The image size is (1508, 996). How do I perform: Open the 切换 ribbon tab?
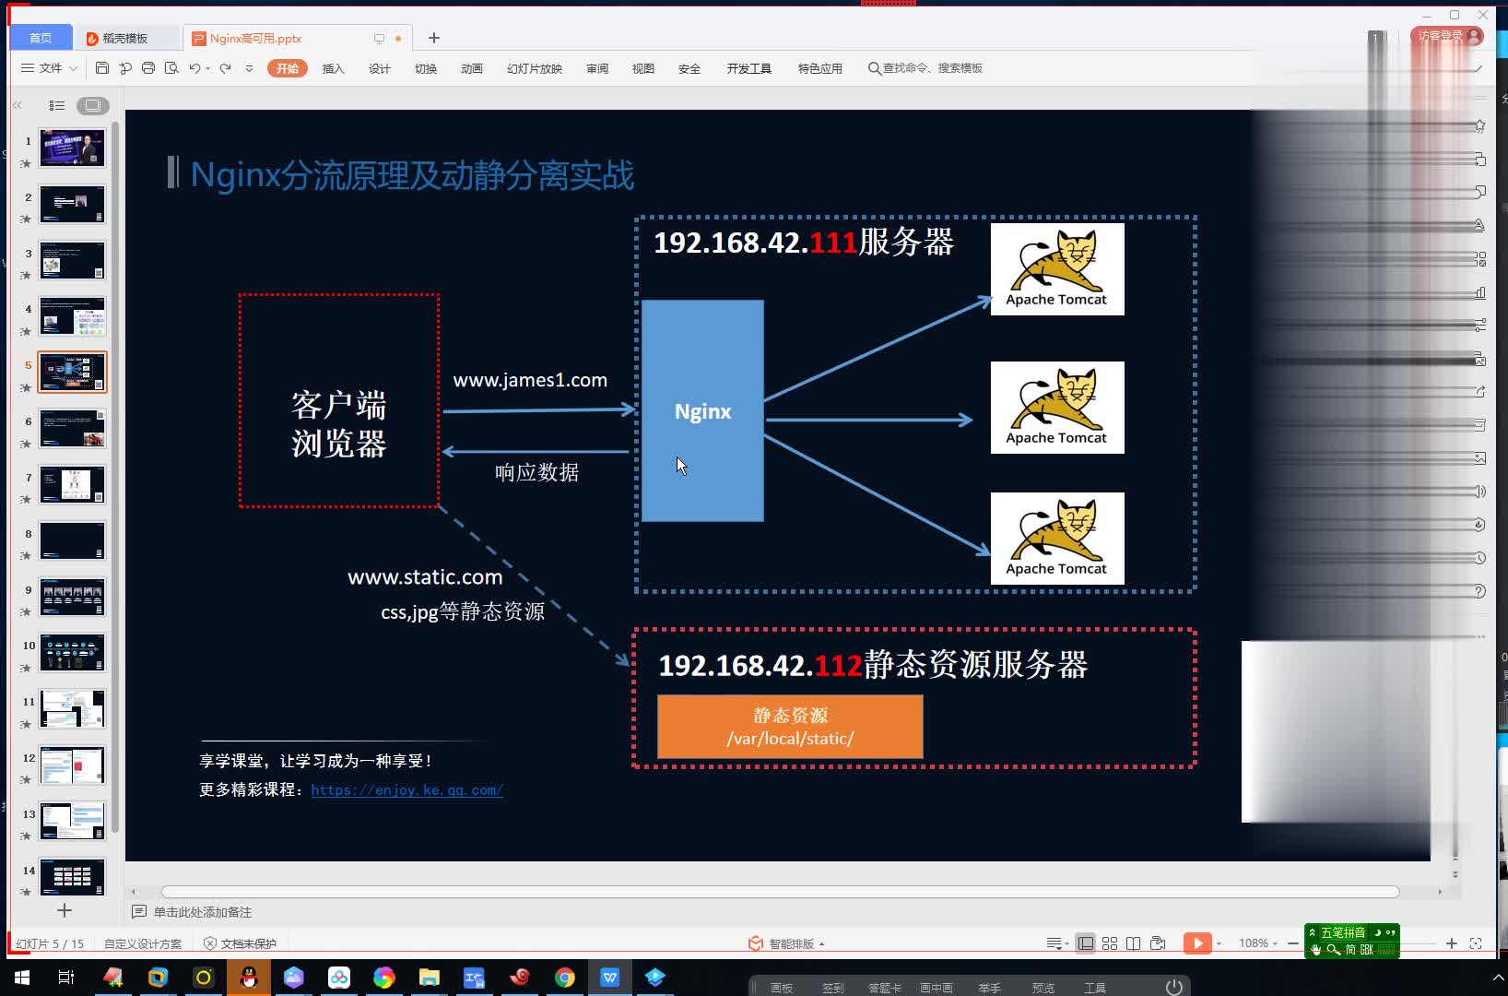click(425, 69)
